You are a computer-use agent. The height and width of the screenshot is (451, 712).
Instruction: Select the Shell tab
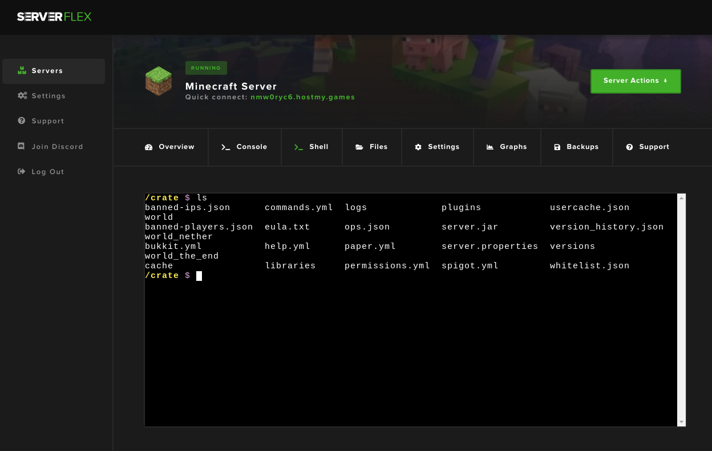(x=311, y=147)
